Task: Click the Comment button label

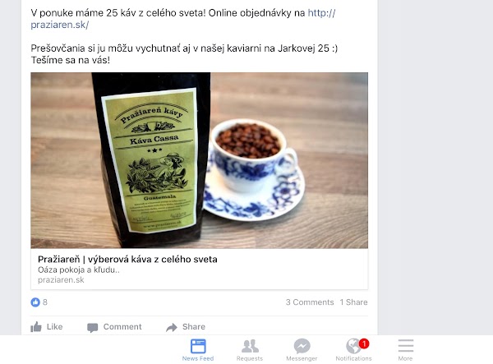Action: tap(122, 327)
